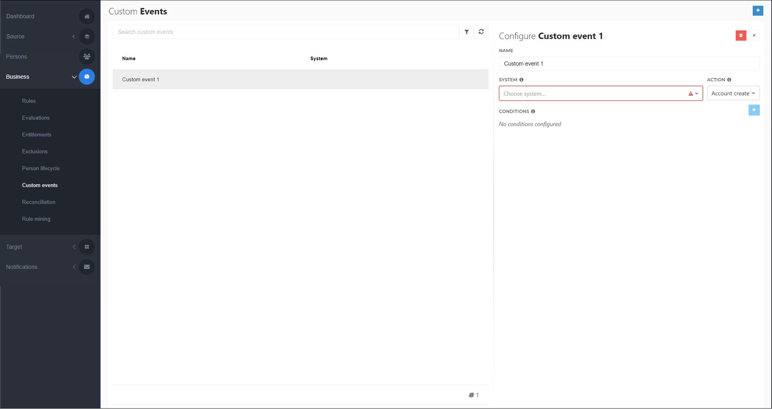Add a new custom event with the plus icon

point(758,11)
